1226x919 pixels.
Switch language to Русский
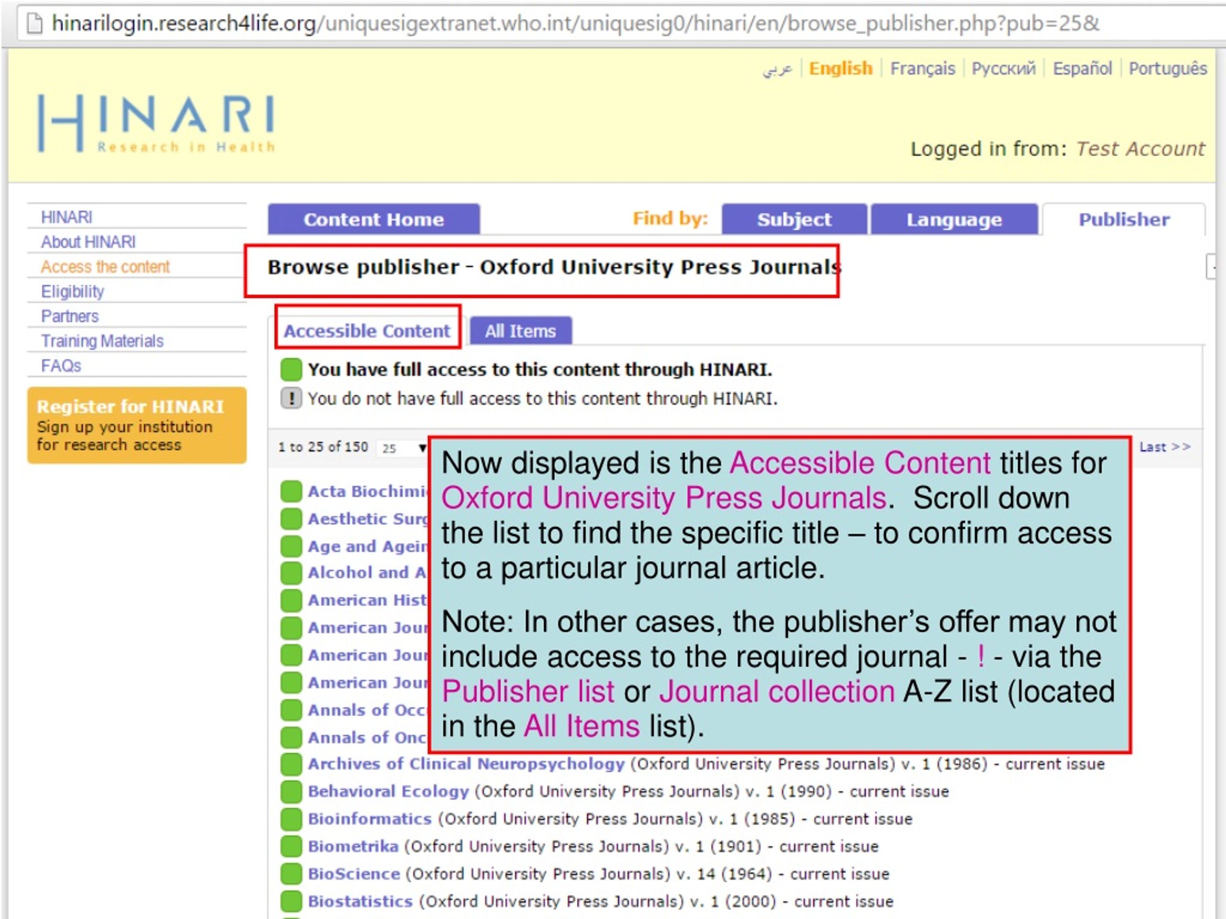pyautogui.click(x=1004, y=68)
